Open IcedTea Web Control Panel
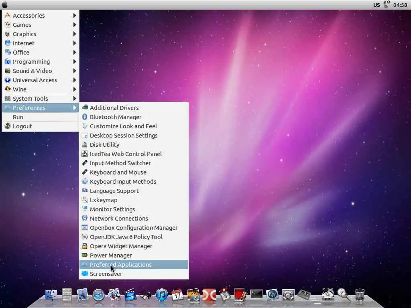 coord(134,154)
